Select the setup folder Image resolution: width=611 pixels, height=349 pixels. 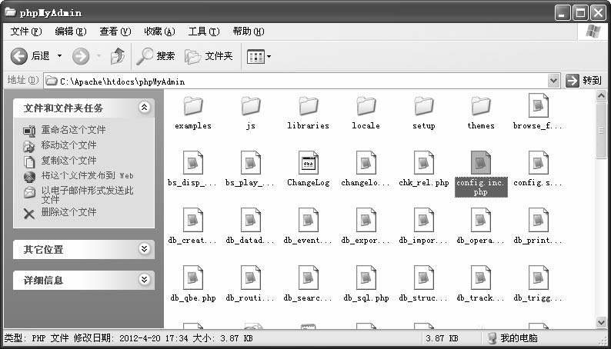point(423,113)
